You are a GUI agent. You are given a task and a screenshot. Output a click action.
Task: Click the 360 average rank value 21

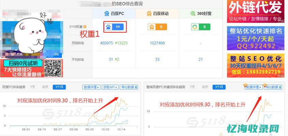pyautogui.click(x=201, y=60)
